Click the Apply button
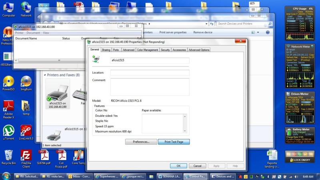Image resolution: width=320 pixels, height=180 pixels. pyautogui.click(x=216, y=166)
